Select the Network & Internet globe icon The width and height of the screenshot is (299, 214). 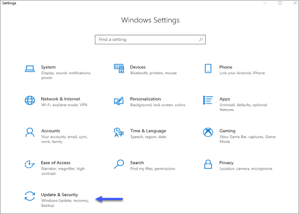point(29,101)
